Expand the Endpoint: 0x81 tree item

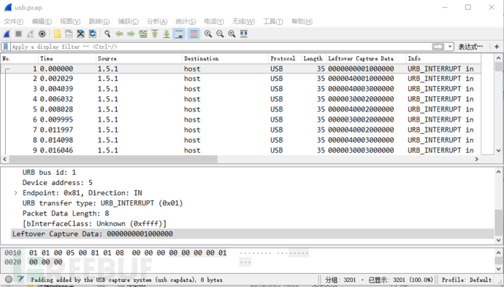pos(16,193)
